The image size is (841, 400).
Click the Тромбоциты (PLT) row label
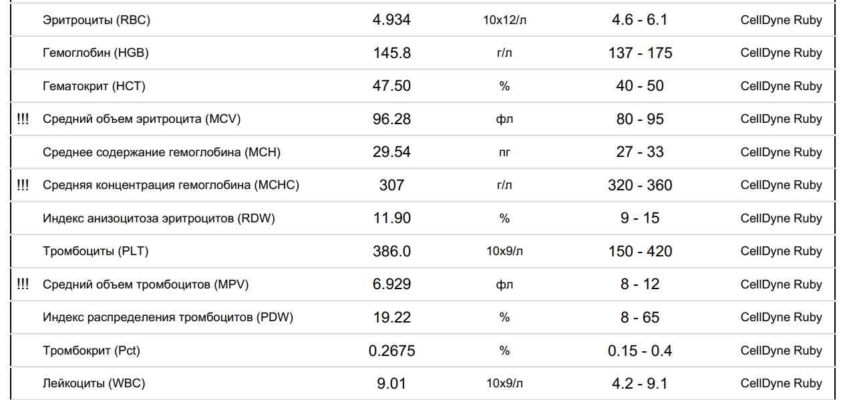point(95,252)
